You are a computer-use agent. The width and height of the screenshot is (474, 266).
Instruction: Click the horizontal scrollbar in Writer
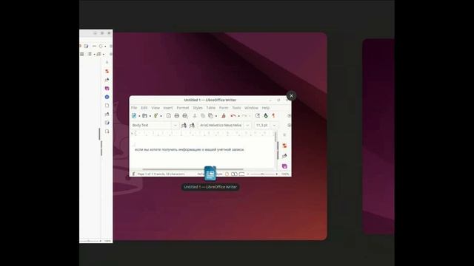pyautogui.click(x=193, y=169)
